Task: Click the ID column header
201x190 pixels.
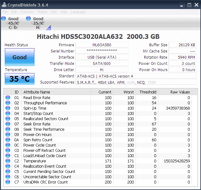Action: coord(17,92)
